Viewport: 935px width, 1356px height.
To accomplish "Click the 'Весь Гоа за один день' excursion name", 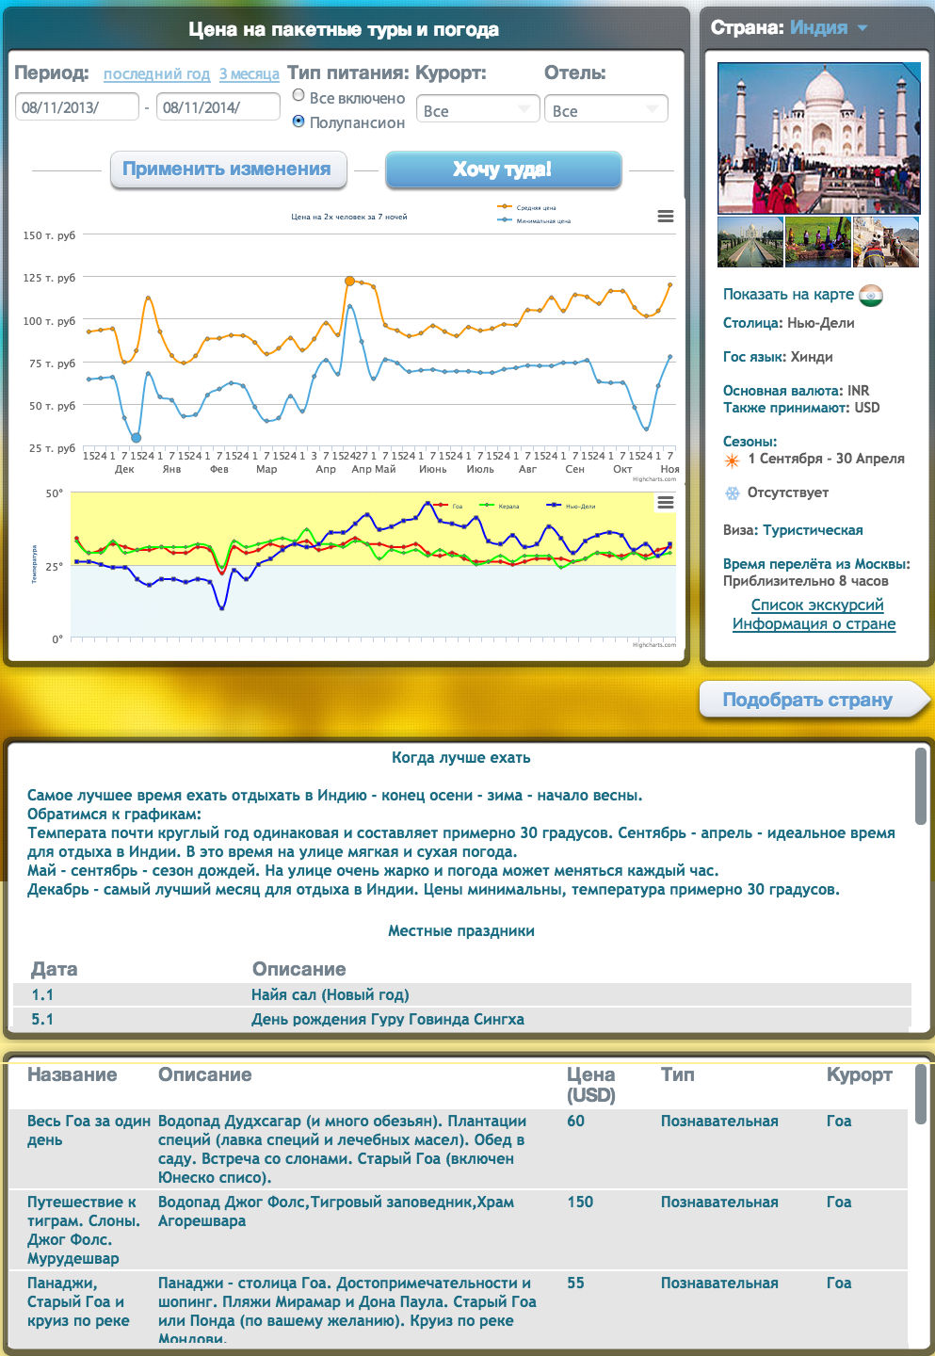I will pos(89,1130).
